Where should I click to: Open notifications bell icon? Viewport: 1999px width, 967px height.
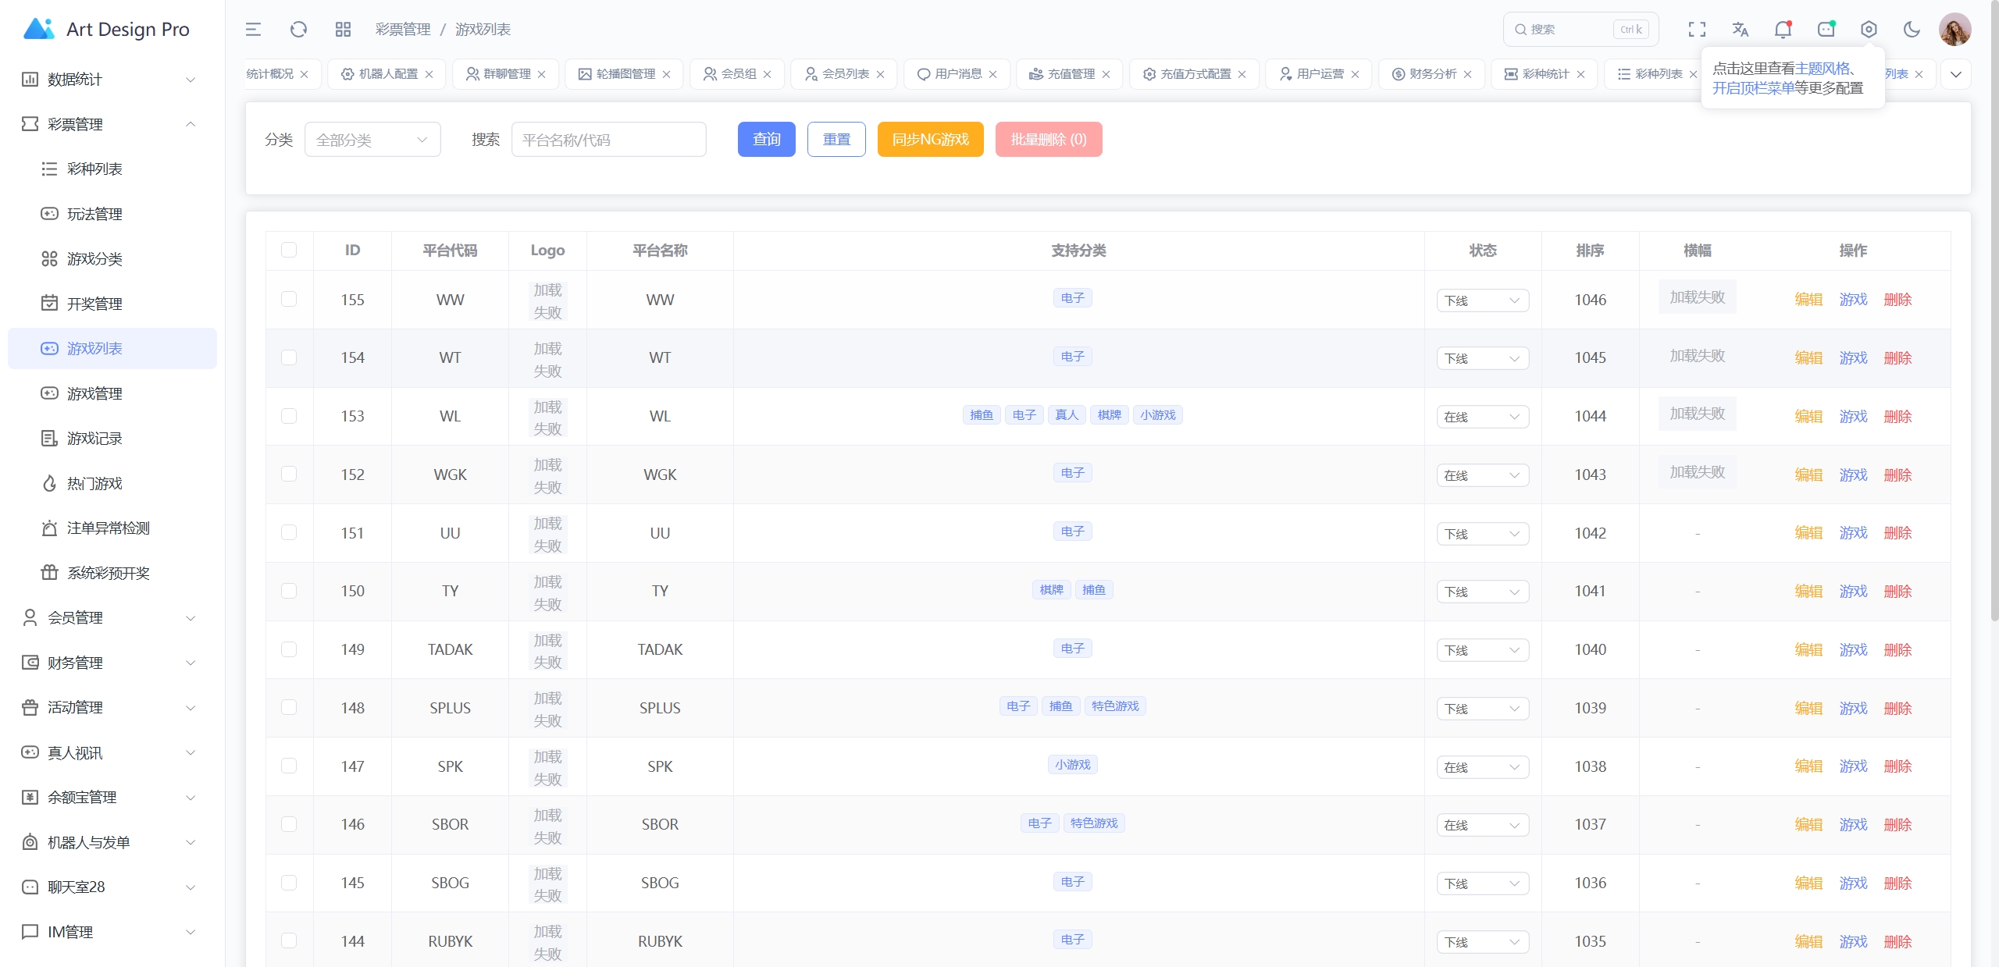point(1783,30)
